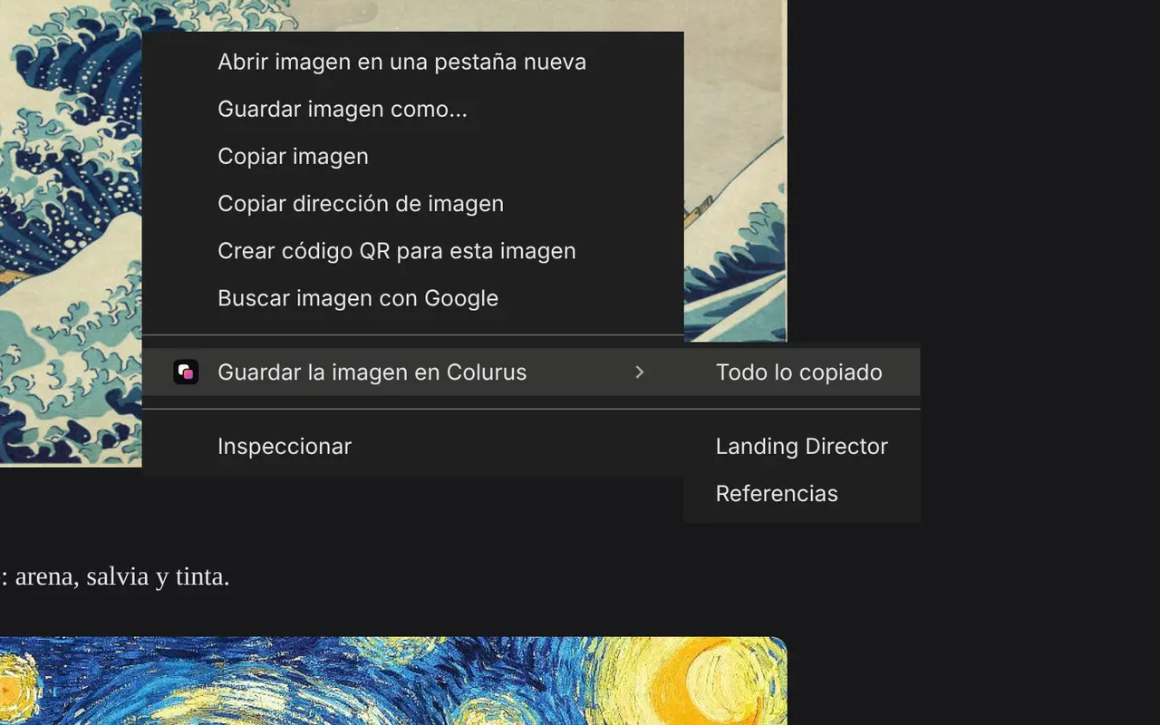This screenshot has height=725, width=1160.
Task: Open image in a new tab (Abrir imagen en una pestaña nueva)
Action: 412,62
